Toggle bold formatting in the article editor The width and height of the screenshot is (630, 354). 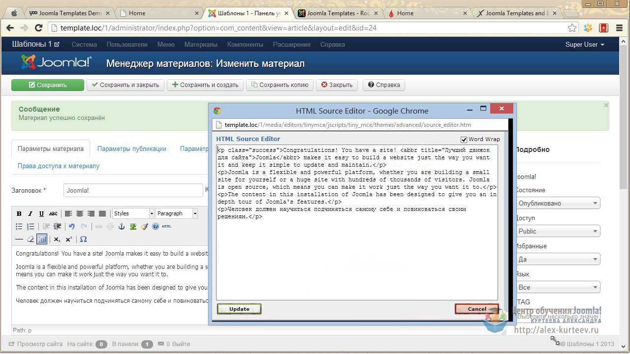pos(19,213)
